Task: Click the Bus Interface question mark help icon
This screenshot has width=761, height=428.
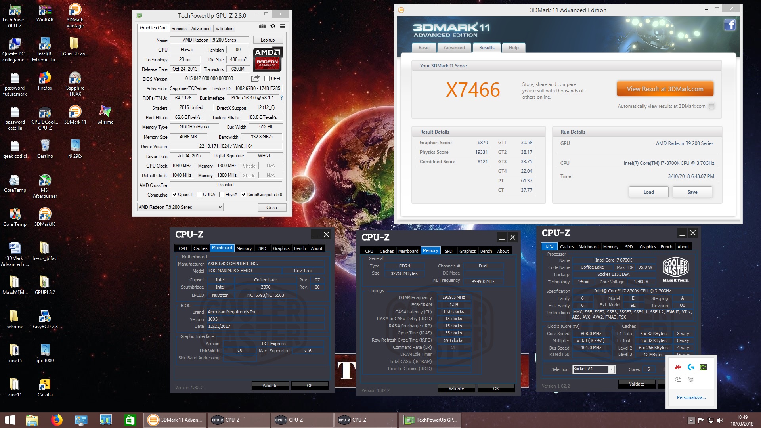Action: tap(281, 98)
